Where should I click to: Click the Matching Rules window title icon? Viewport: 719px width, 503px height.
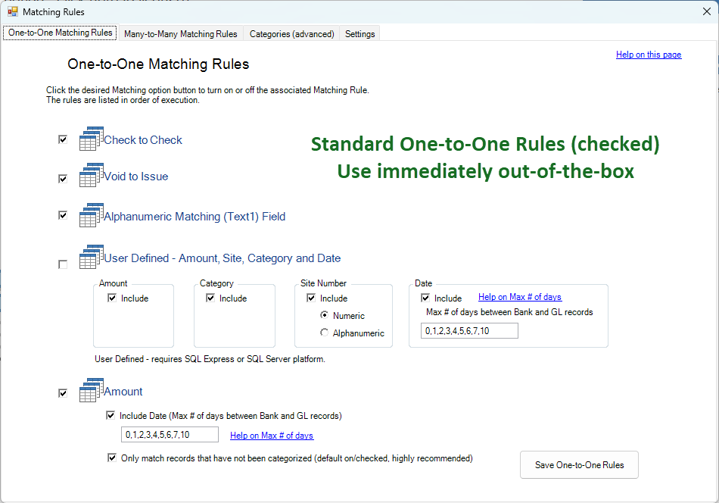[12, 12]
